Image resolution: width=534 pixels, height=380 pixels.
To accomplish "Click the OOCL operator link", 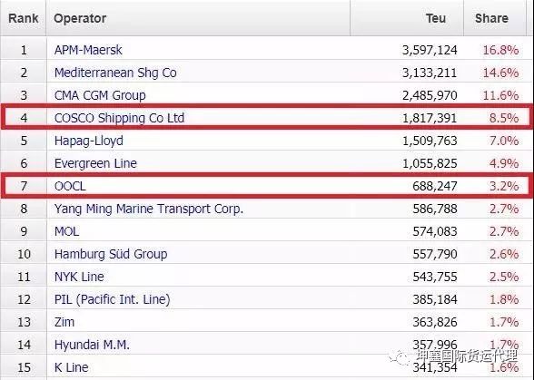I will tap(70, 186).
